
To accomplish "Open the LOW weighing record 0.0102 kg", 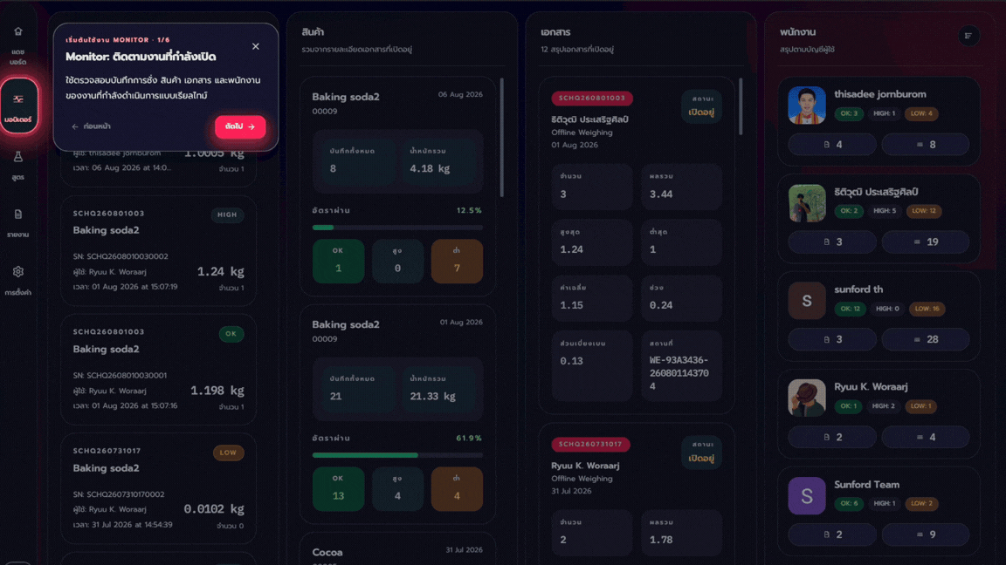I will (158, 489).
